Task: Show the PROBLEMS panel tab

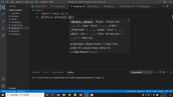Action: click(36, 72)
